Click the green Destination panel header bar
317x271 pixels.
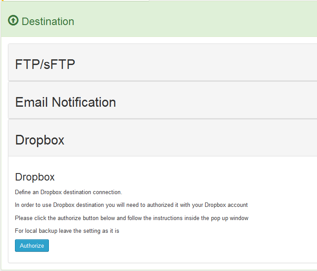pyautogui.click(x=159, y=19)
